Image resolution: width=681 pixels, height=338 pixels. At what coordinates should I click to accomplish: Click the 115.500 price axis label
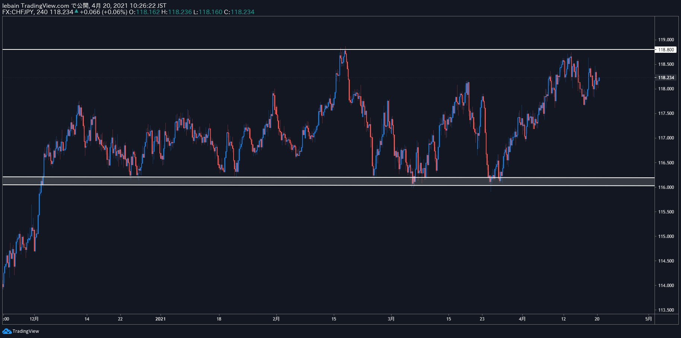point(666,212)
